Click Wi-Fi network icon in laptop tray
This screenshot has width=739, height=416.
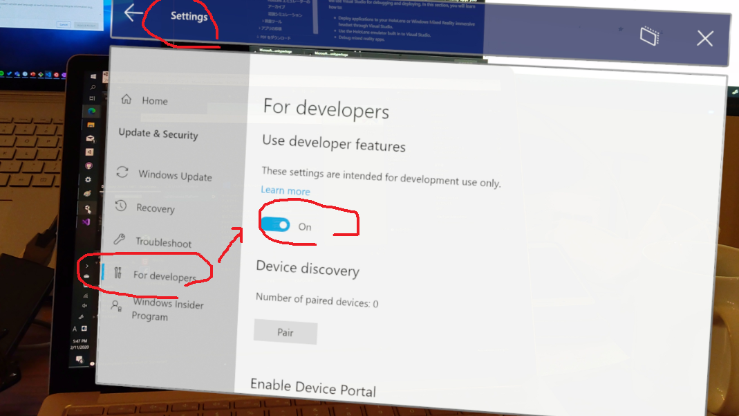click(x=85, y=296)
